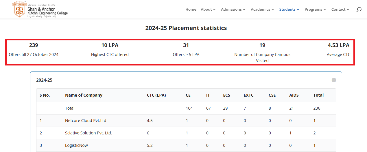Screen dimensions: 367x152
Task: Click the grand total value 236
Action: [317, 108]
